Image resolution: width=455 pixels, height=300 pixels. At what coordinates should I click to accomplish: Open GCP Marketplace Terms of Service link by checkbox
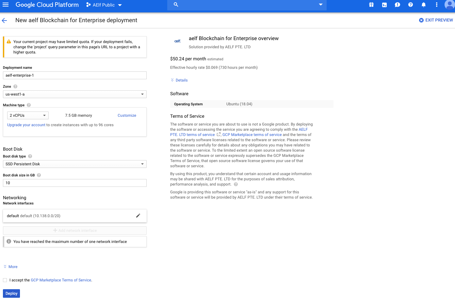61,280
